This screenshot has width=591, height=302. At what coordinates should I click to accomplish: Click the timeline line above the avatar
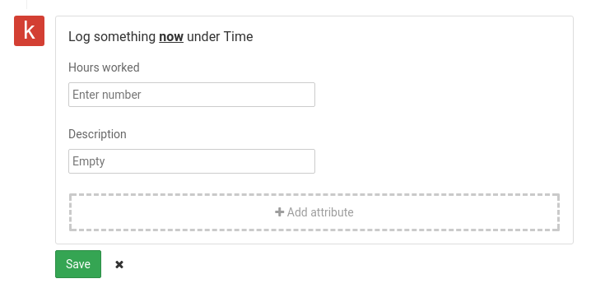coord(27,4)
